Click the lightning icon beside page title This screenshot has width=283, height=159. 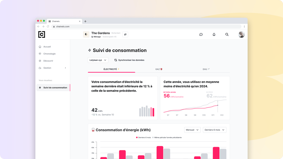click(89, 50)
